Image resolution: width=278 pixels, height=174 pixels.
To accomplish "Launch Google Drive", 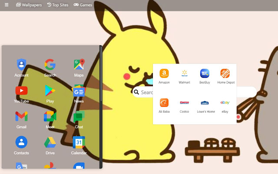I will point(50,146).
